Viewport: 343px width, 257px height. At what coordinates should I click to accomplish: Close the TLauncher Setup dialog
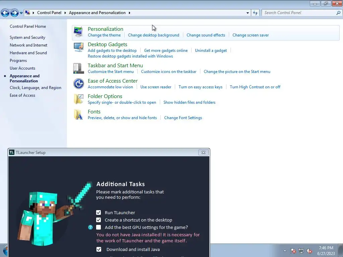click(x=203, y=152)
